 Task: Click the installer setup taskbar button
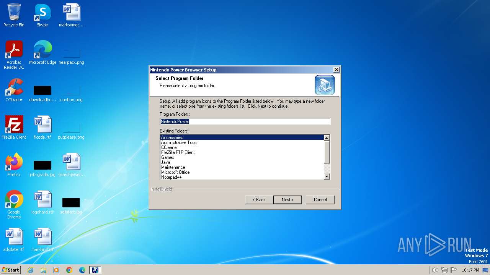(95, 270)
